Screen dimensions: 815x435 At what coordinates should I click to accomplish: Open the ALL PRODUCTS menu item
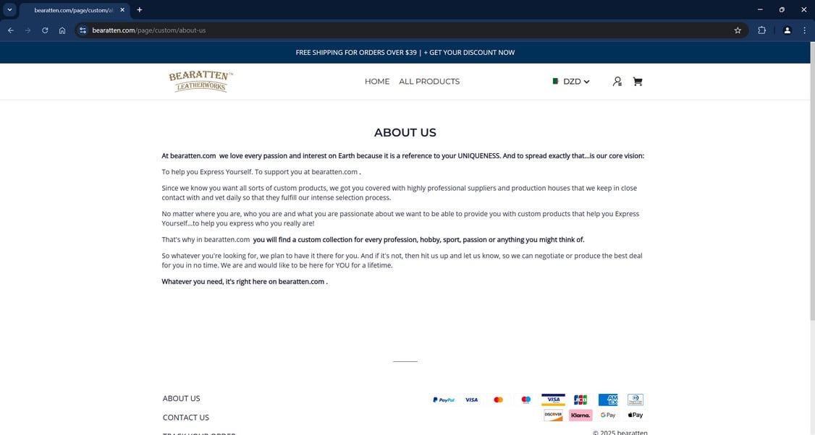point(429,82)
